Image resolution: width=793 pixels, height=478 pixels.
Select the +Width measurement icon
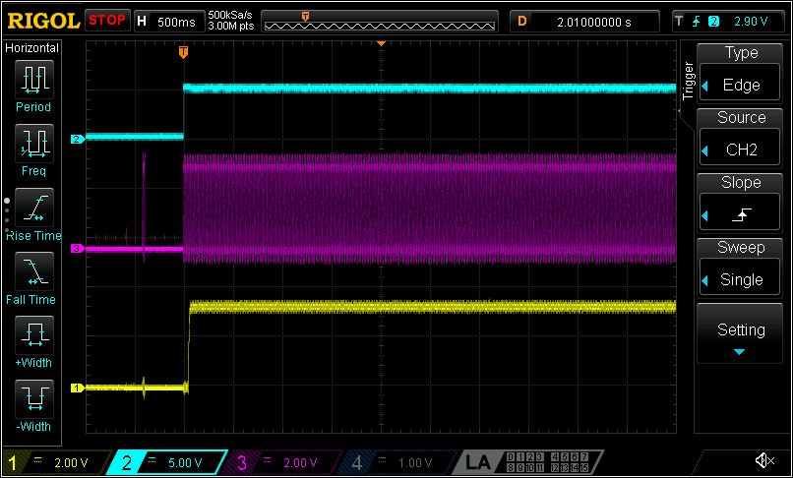click(33, 335)
